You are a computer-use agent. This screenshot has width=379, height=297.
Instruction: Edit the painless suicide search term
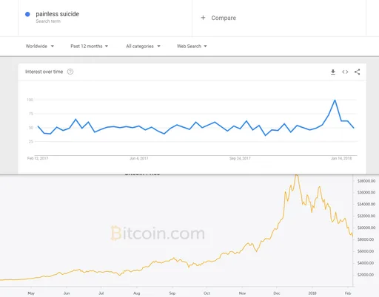57,14
